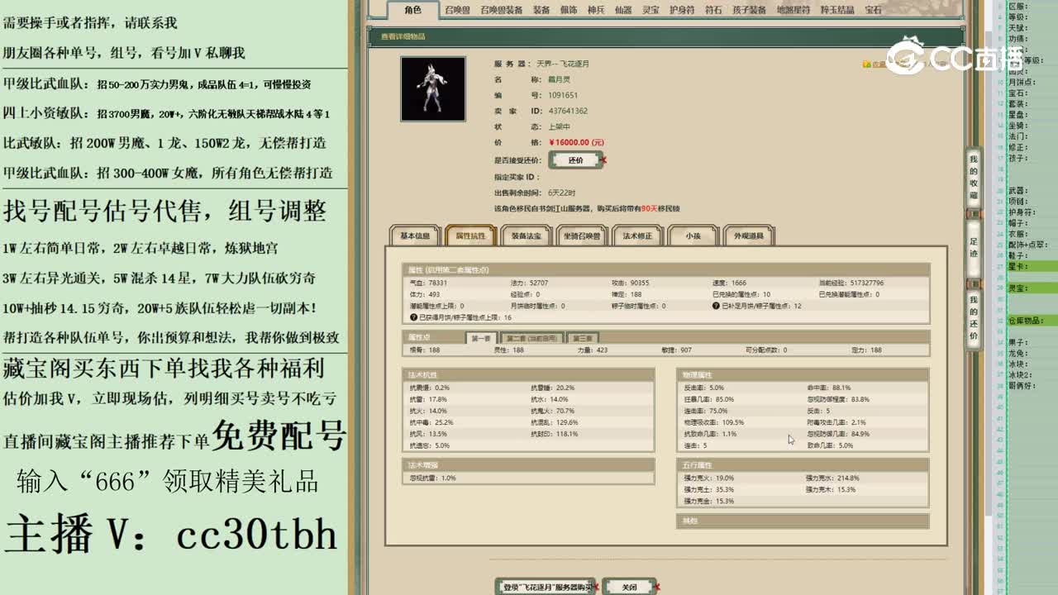The height and width of the screenshot is (595, 1058).
Task: Open the 角色 category tab
Action: click(413, 10)
